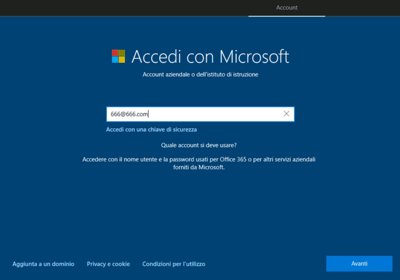The height and width of the screenshot is (280, 400).
Task: Click 'Account aziendale o dell'istituto di istruzione' text
Action: tap(200, 74)
